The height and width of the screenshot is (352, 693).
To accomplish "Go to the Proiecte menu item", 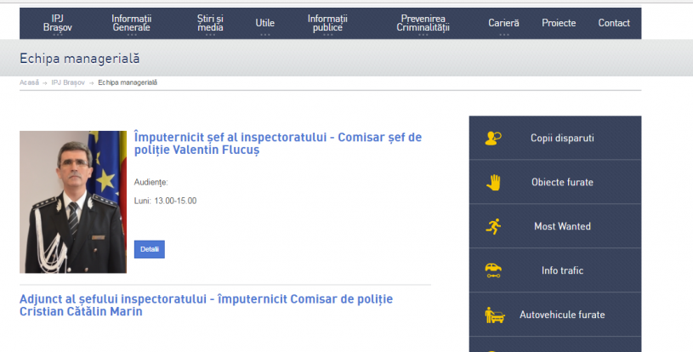I will 559,23.
